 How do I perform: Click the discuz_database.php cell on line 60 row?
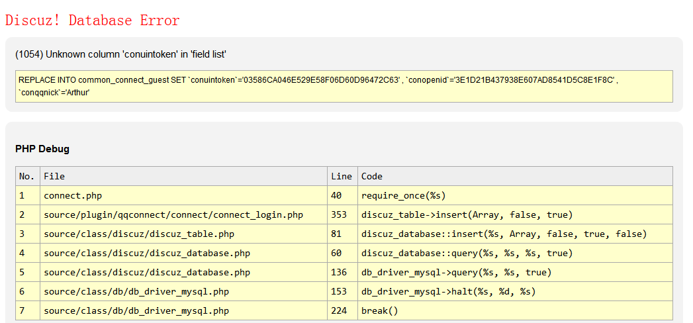(x=184, y=254)
